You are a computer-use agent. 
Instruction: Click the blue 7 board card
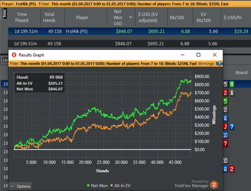click(232, 127)
